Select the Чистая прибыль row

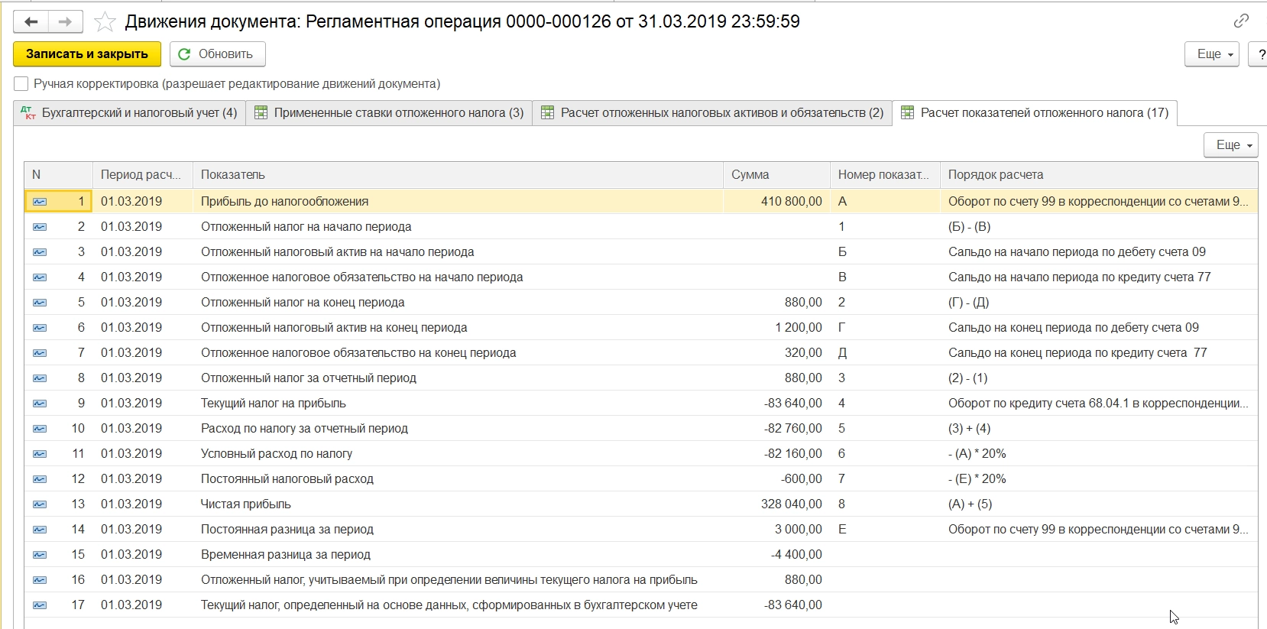[246, 504]
